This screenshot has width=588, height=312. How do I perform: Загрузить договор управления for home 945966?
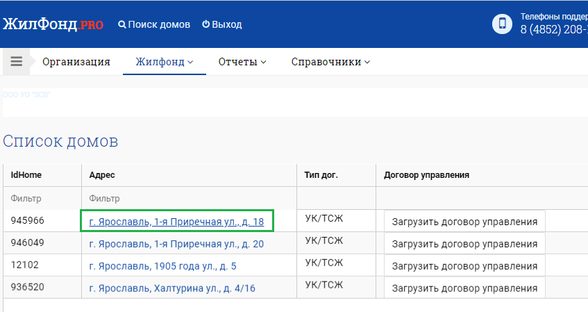pos(464,222)
